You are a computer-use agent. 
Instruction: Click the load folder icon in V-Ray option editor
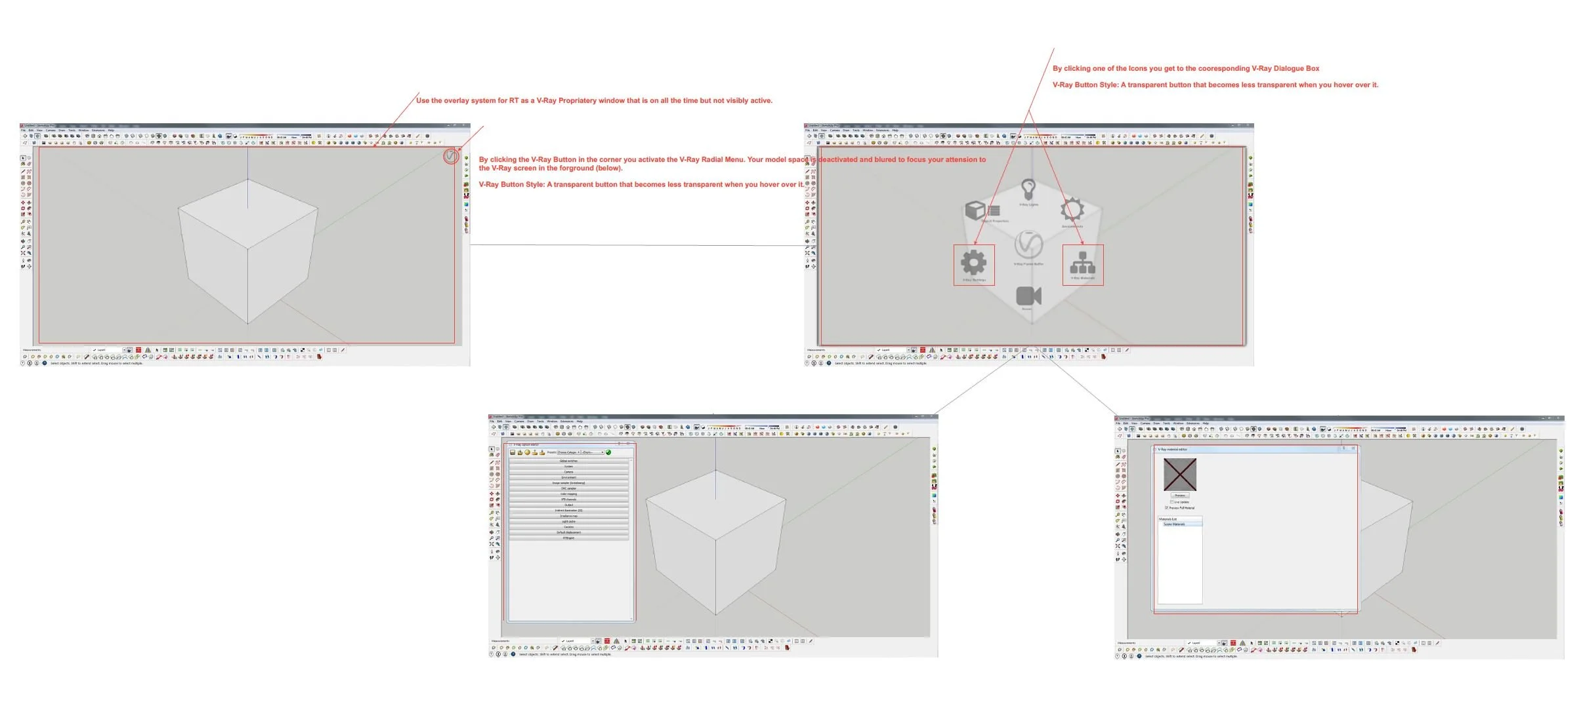520,452
